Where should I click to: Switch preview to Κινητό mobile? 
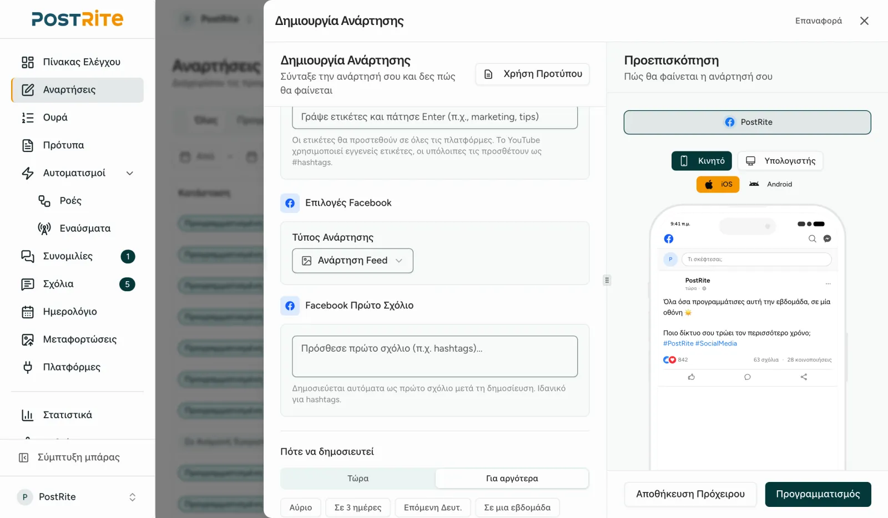point(702,161)
